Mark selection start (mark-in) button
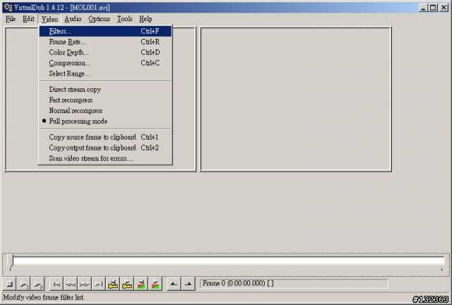452x305 pixels. [174, 284]
